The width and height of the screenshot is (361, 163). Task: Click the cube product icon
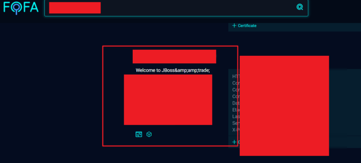[x=149, y=134]
